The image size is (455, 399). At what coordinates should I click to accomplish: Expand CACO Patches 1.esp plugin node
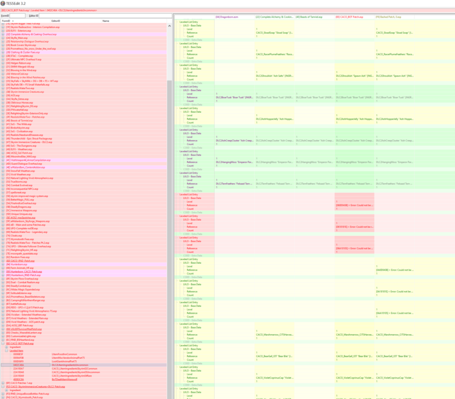click(3, 383)
